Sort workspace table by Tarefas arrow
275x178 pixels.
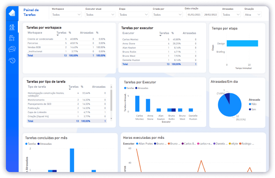[58, 35]
